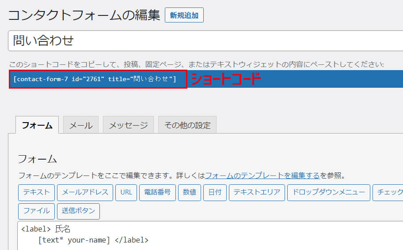Insert a チェック tag

tap(388, 192)
